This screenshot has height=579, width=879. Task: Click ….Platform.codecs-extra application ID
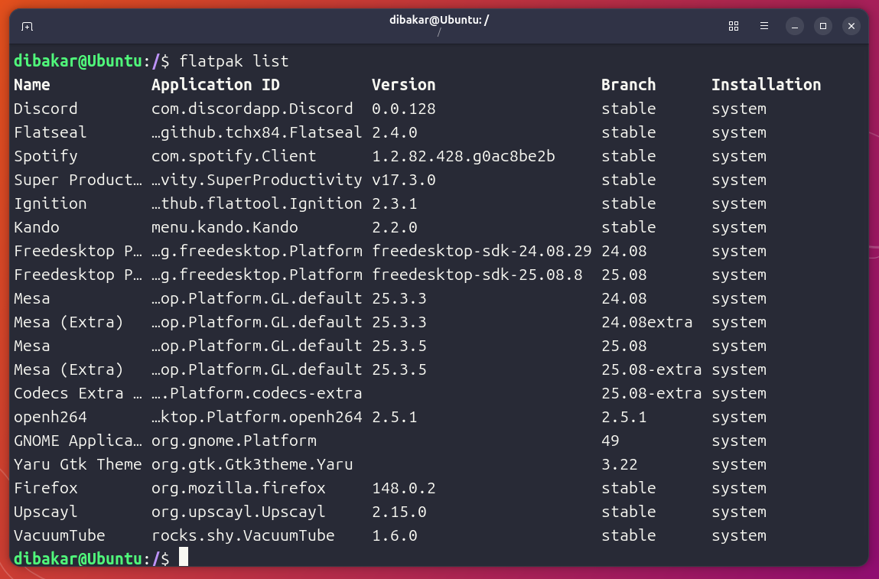pyautogui.click(x=257, y=393)
